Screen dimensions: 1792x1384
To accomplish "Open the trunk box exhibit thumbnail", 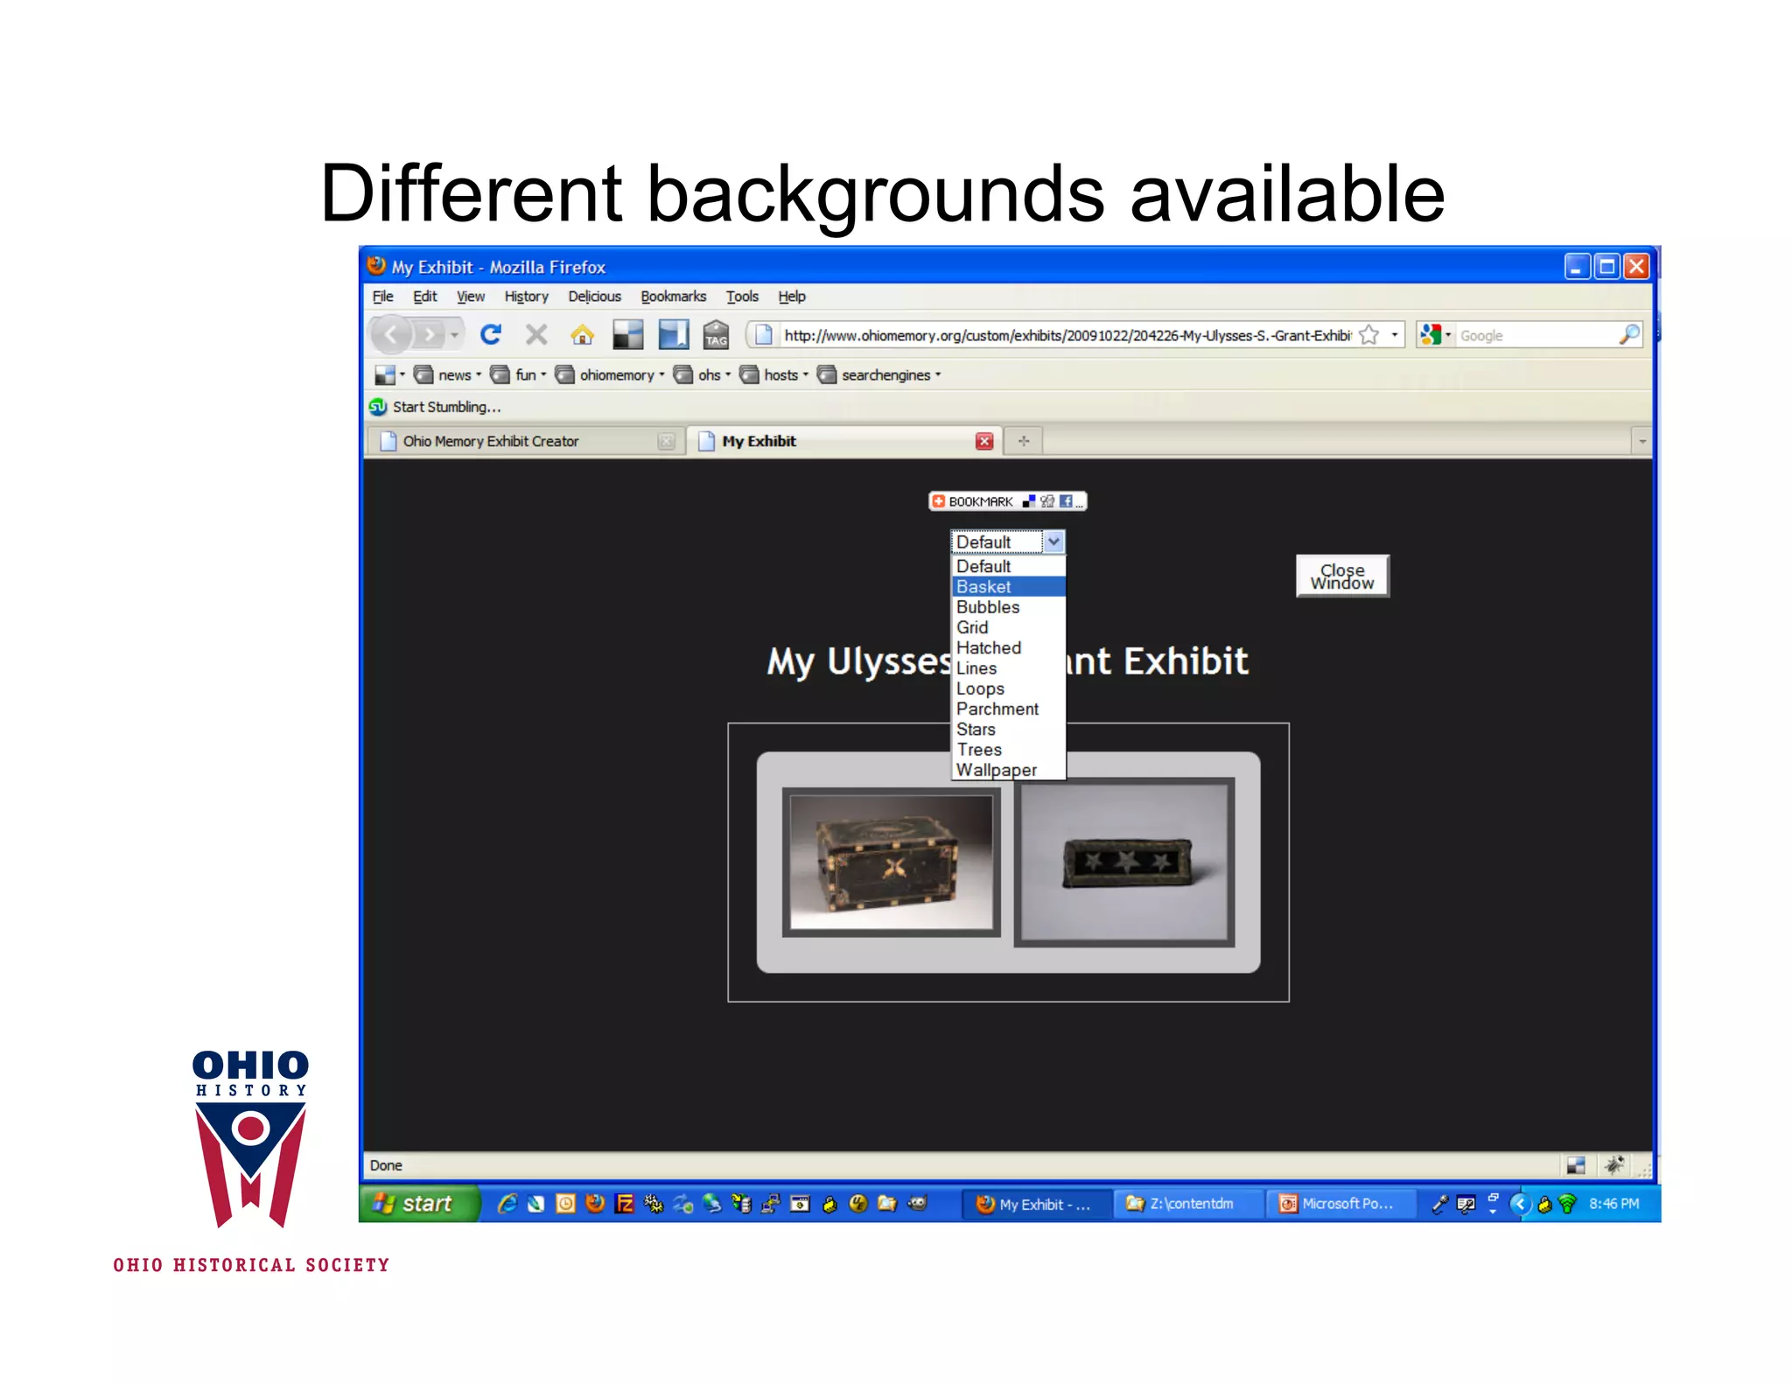I will [x=891, y=862].
